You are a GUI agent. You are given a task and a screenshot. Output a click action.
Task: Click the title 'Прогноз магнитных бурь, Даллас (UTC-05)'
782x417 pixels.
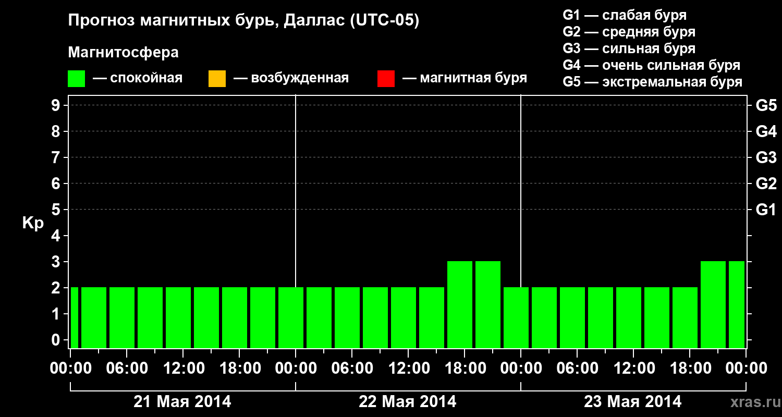coord(243,21)
